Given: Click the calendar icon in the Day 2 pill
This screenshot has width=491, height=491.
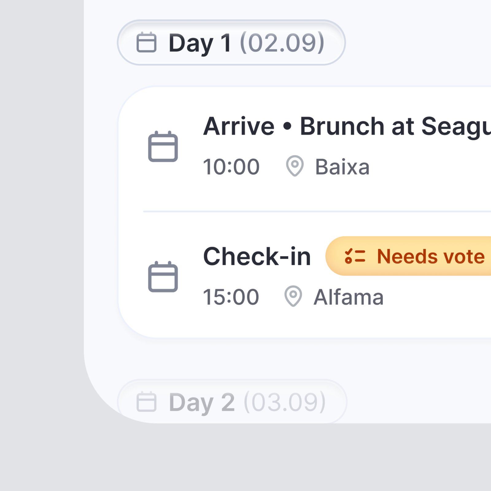Looking at the screenshot, I should [x=146, y=401].
